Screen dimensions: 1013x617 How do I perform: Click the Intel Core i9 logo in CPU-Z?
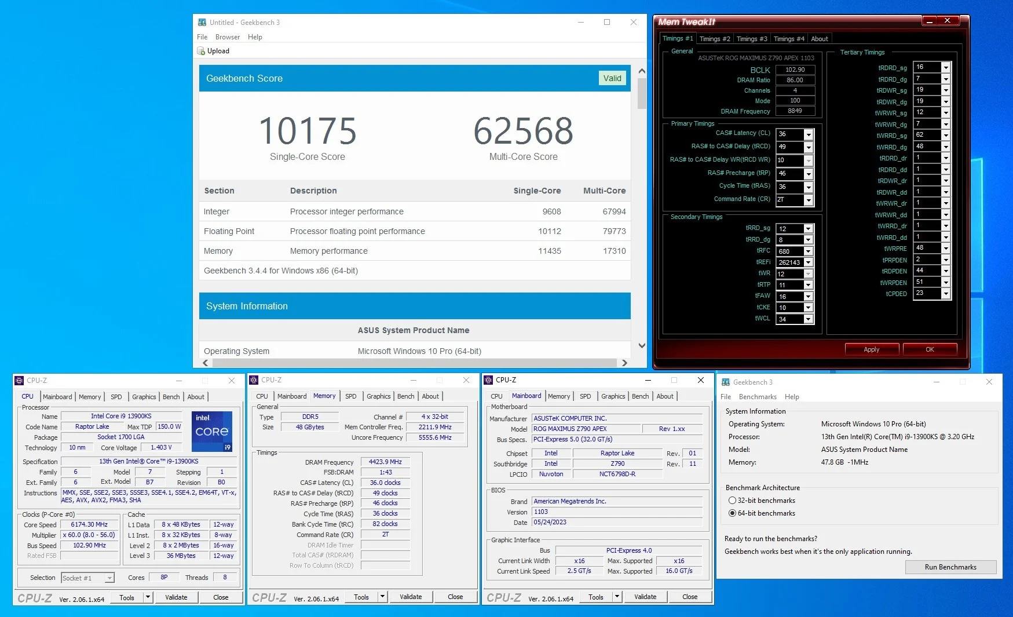coord(212,431)
